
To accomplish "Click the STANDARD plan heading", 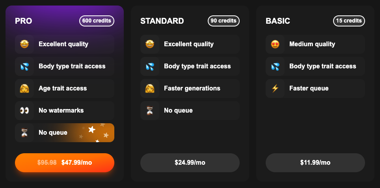I will (x=162, y=21).
